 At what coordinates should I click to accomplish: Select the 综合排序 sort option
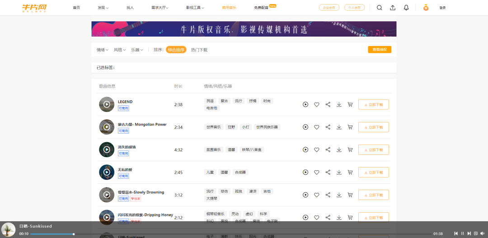point(176,50)
